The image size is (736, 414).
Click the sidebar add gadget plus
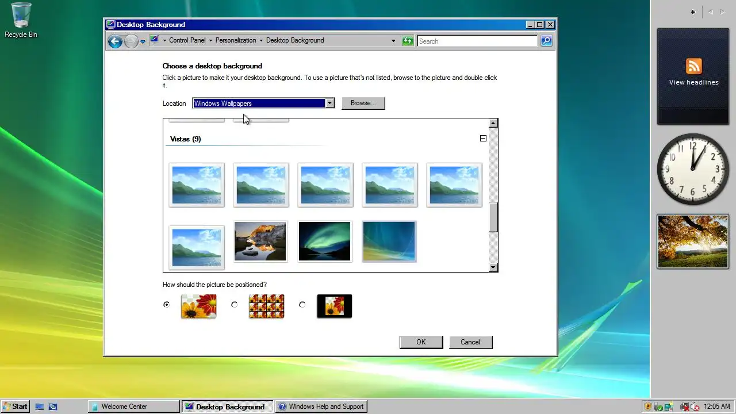tap(693, 12)
